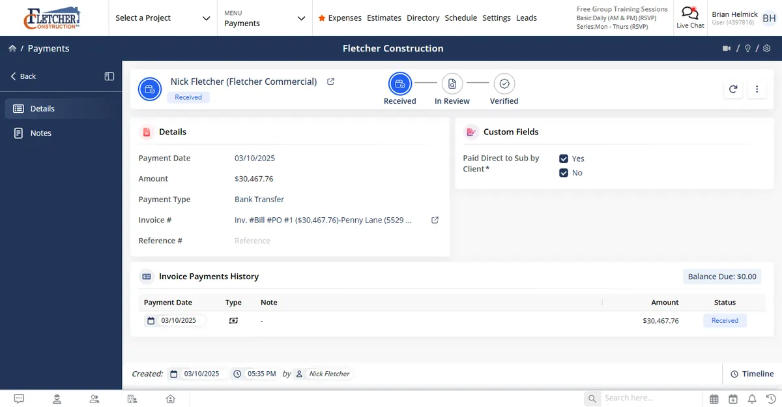Set status to the In Review step
Viewport: 782px width, 407px height.
pos(452,89)
